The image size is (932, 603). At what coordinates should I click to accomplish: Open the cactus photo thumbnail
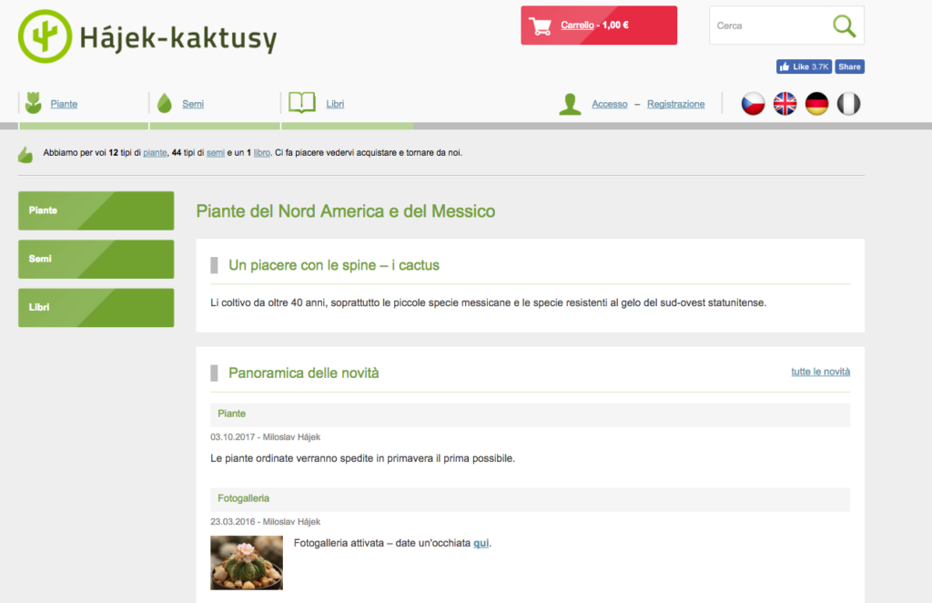(247, 563)
